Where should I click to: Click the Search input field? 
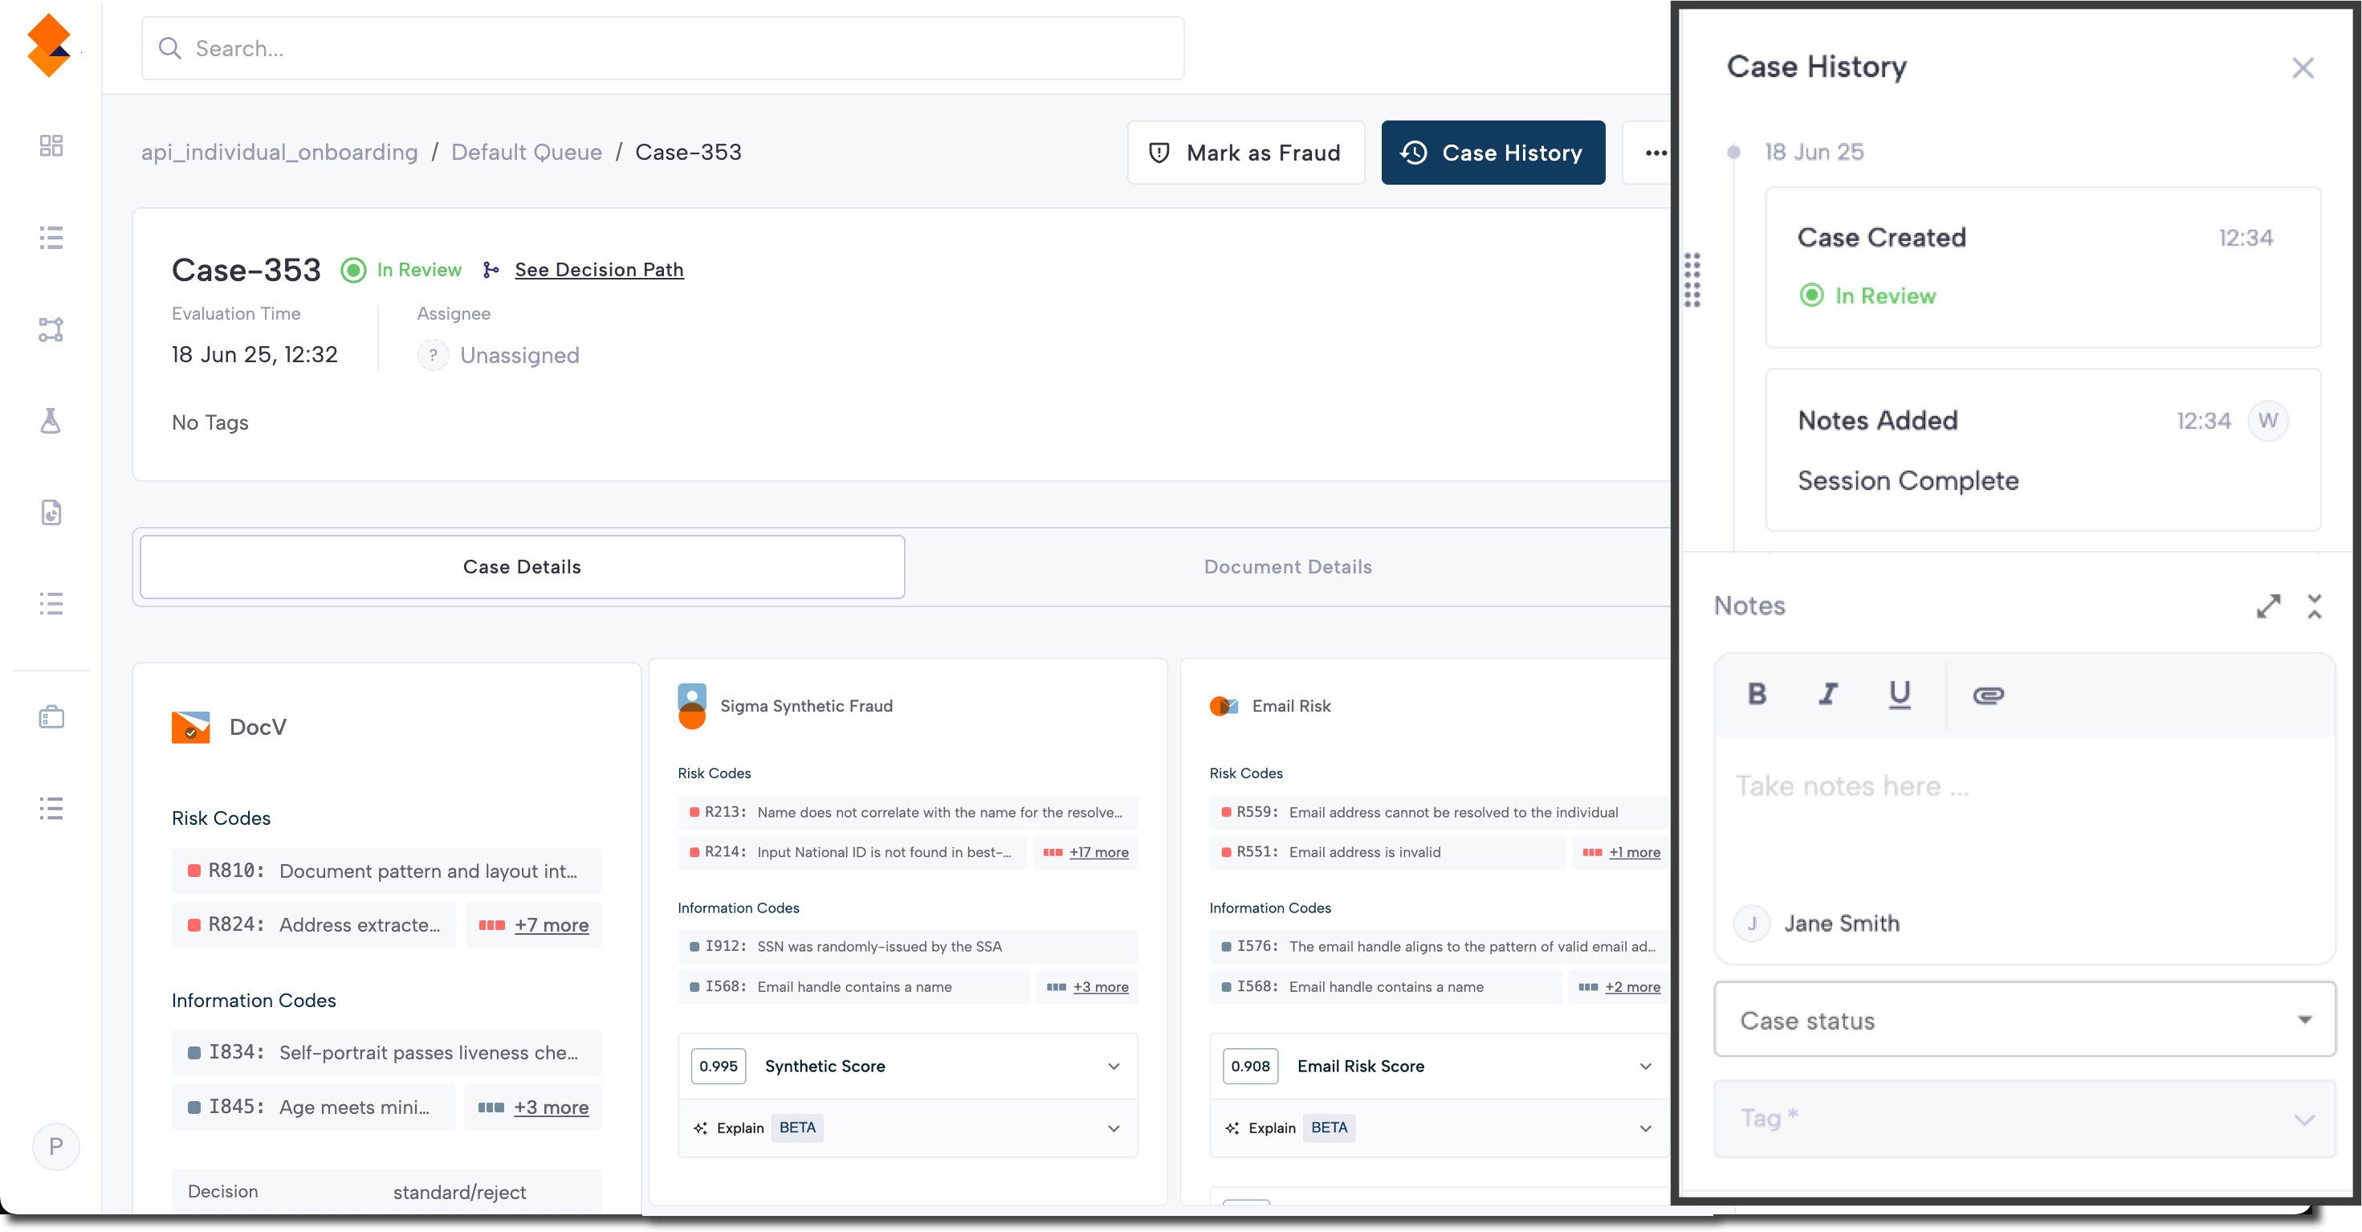point(662,49)
